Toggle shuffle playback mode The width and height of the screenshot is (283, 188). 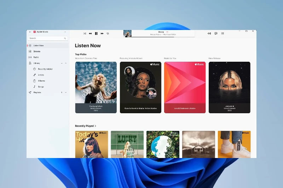85,34
